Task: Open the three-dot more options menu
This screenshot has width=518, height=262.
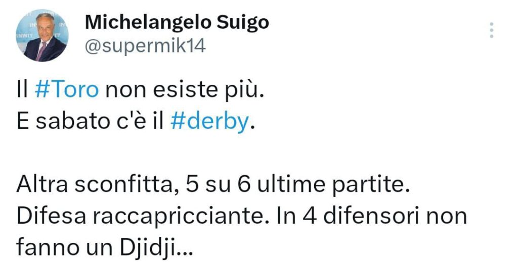Action: click(x=491, y=30)
